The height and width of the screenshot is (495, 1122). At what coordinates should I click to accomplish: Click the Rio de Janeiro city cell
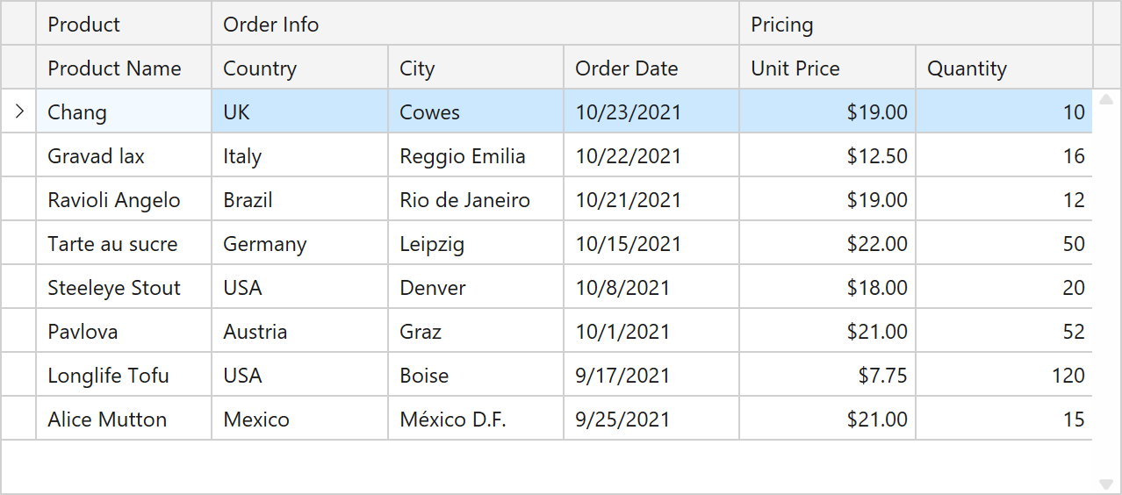[x=475, y=200]
